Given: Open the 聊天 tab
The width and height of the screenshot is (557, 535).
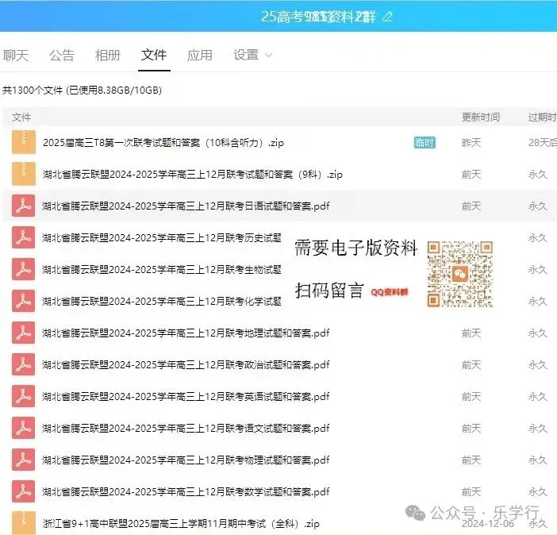Looking at the screenshot, I should tap(16, 55).
